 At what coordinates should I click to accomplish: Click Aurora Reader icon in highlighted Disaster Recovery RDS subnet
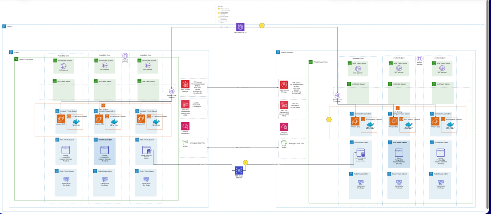pyautogui.click(x=399, y=153)
